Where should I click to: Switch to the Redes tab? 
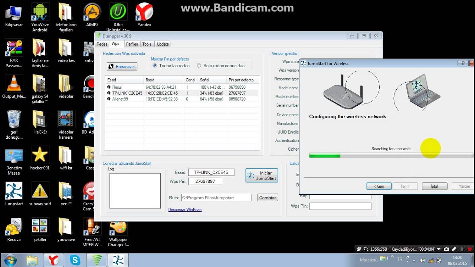click(x=102, y=44)
